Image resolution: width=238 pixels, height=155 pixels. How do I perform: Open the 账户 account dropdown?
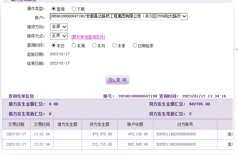119,16
